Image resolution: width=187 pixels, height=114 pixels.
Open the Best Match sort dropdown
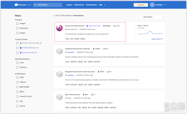pos(153,17)
